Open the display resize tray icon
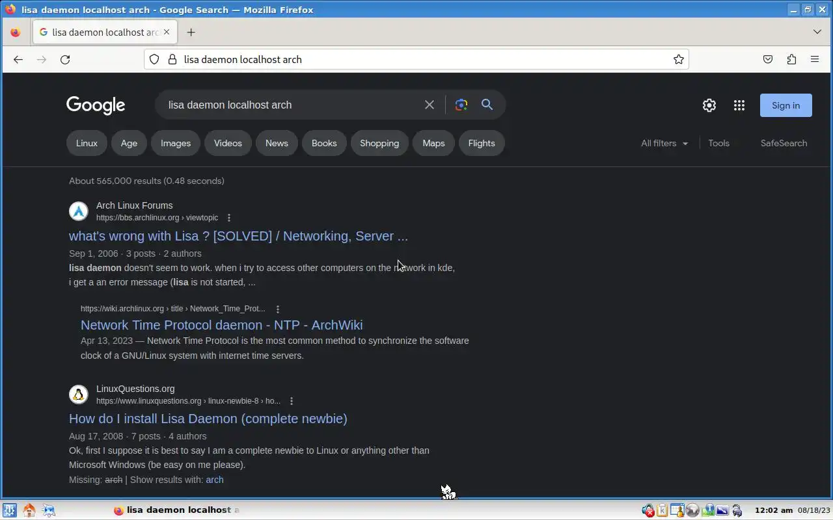Image resolution: width=833 pixels, height=520 pixels. tap(722, 510)
